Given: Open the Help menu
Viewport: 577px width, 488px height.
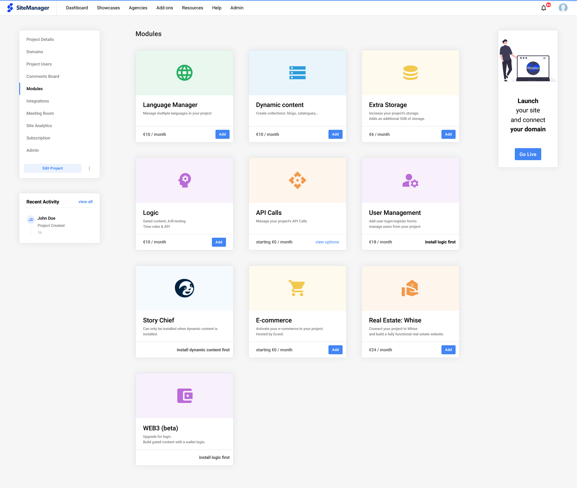Looking at the screenshot, I should (217, 8).
